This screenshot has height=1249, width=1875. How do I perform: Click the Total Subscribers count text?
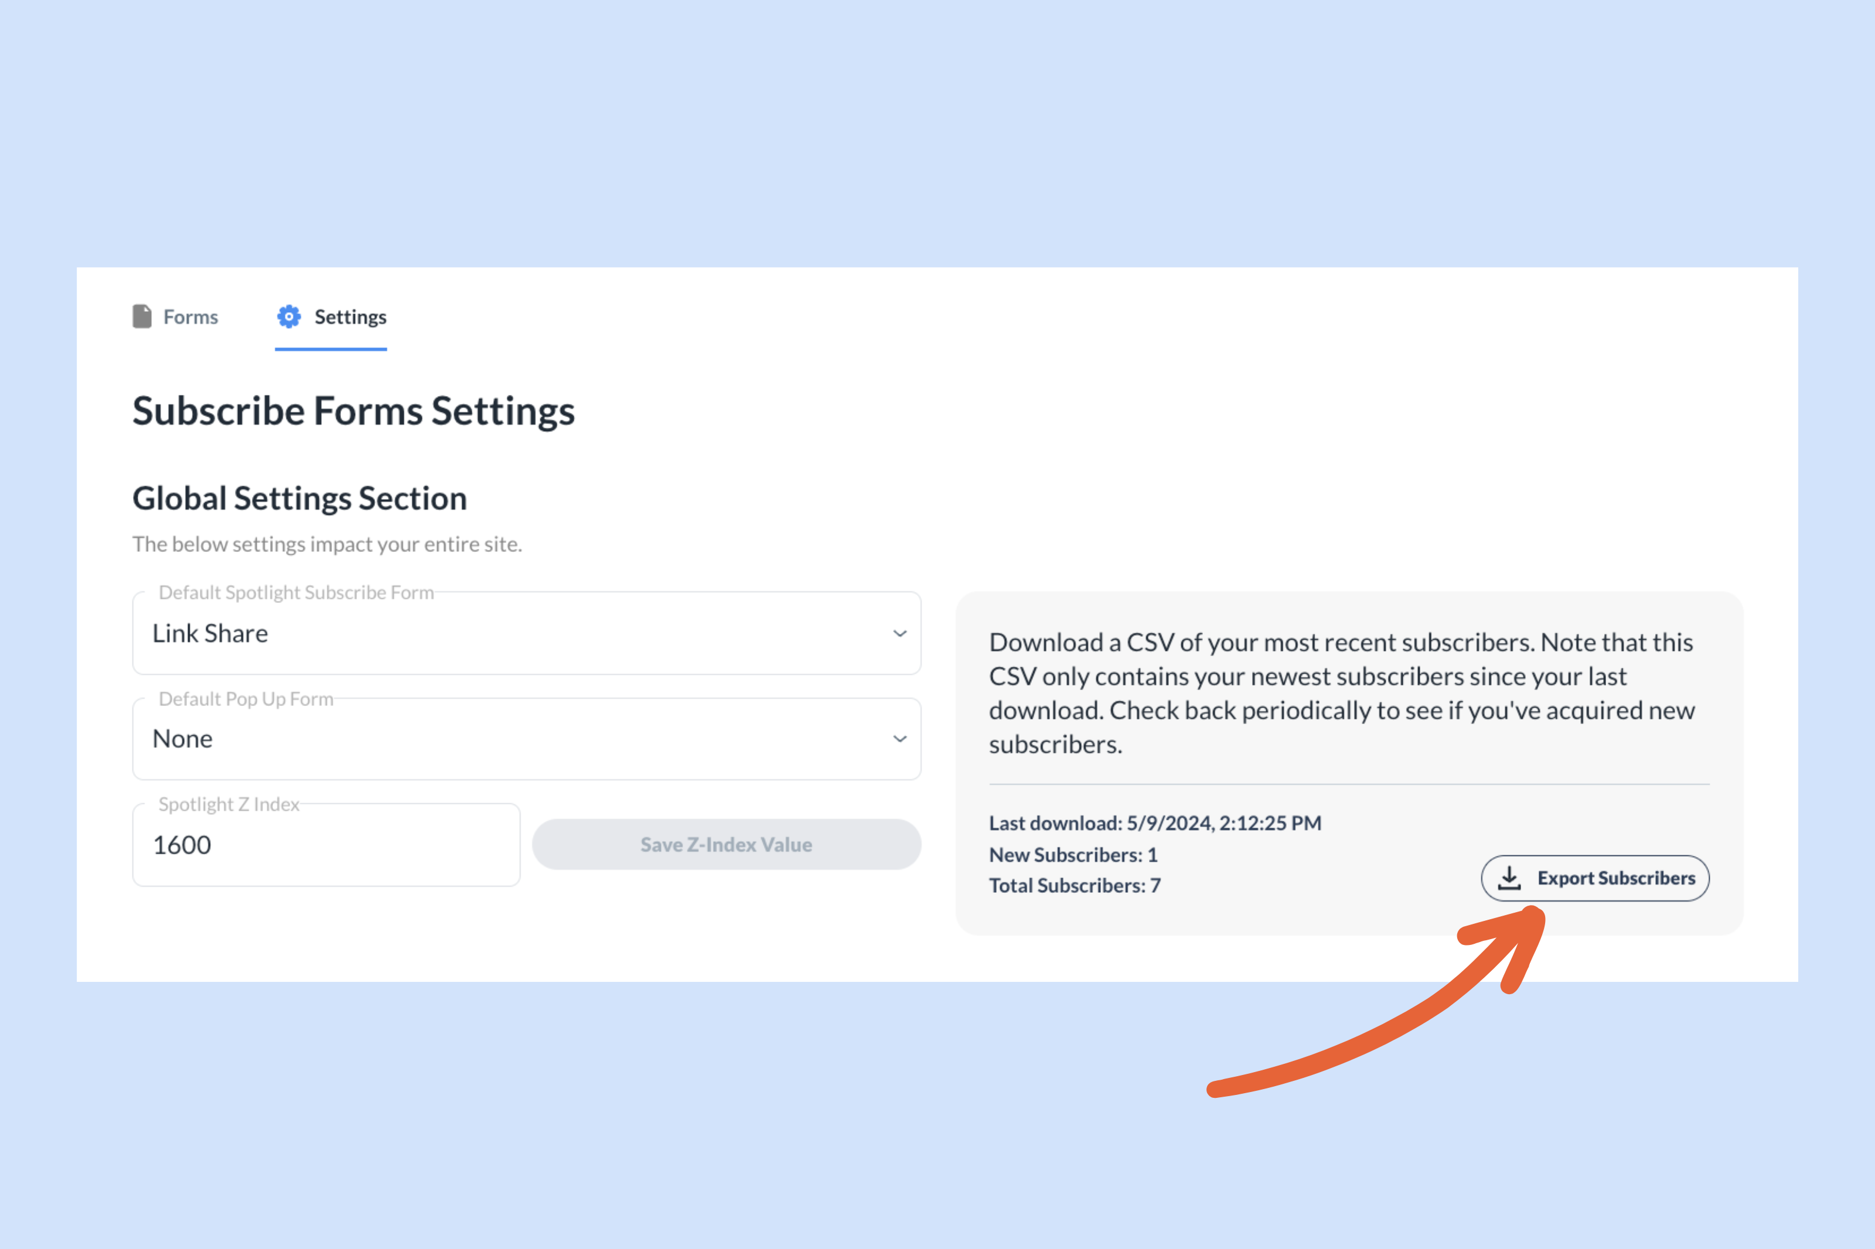tap(1073, 885)
